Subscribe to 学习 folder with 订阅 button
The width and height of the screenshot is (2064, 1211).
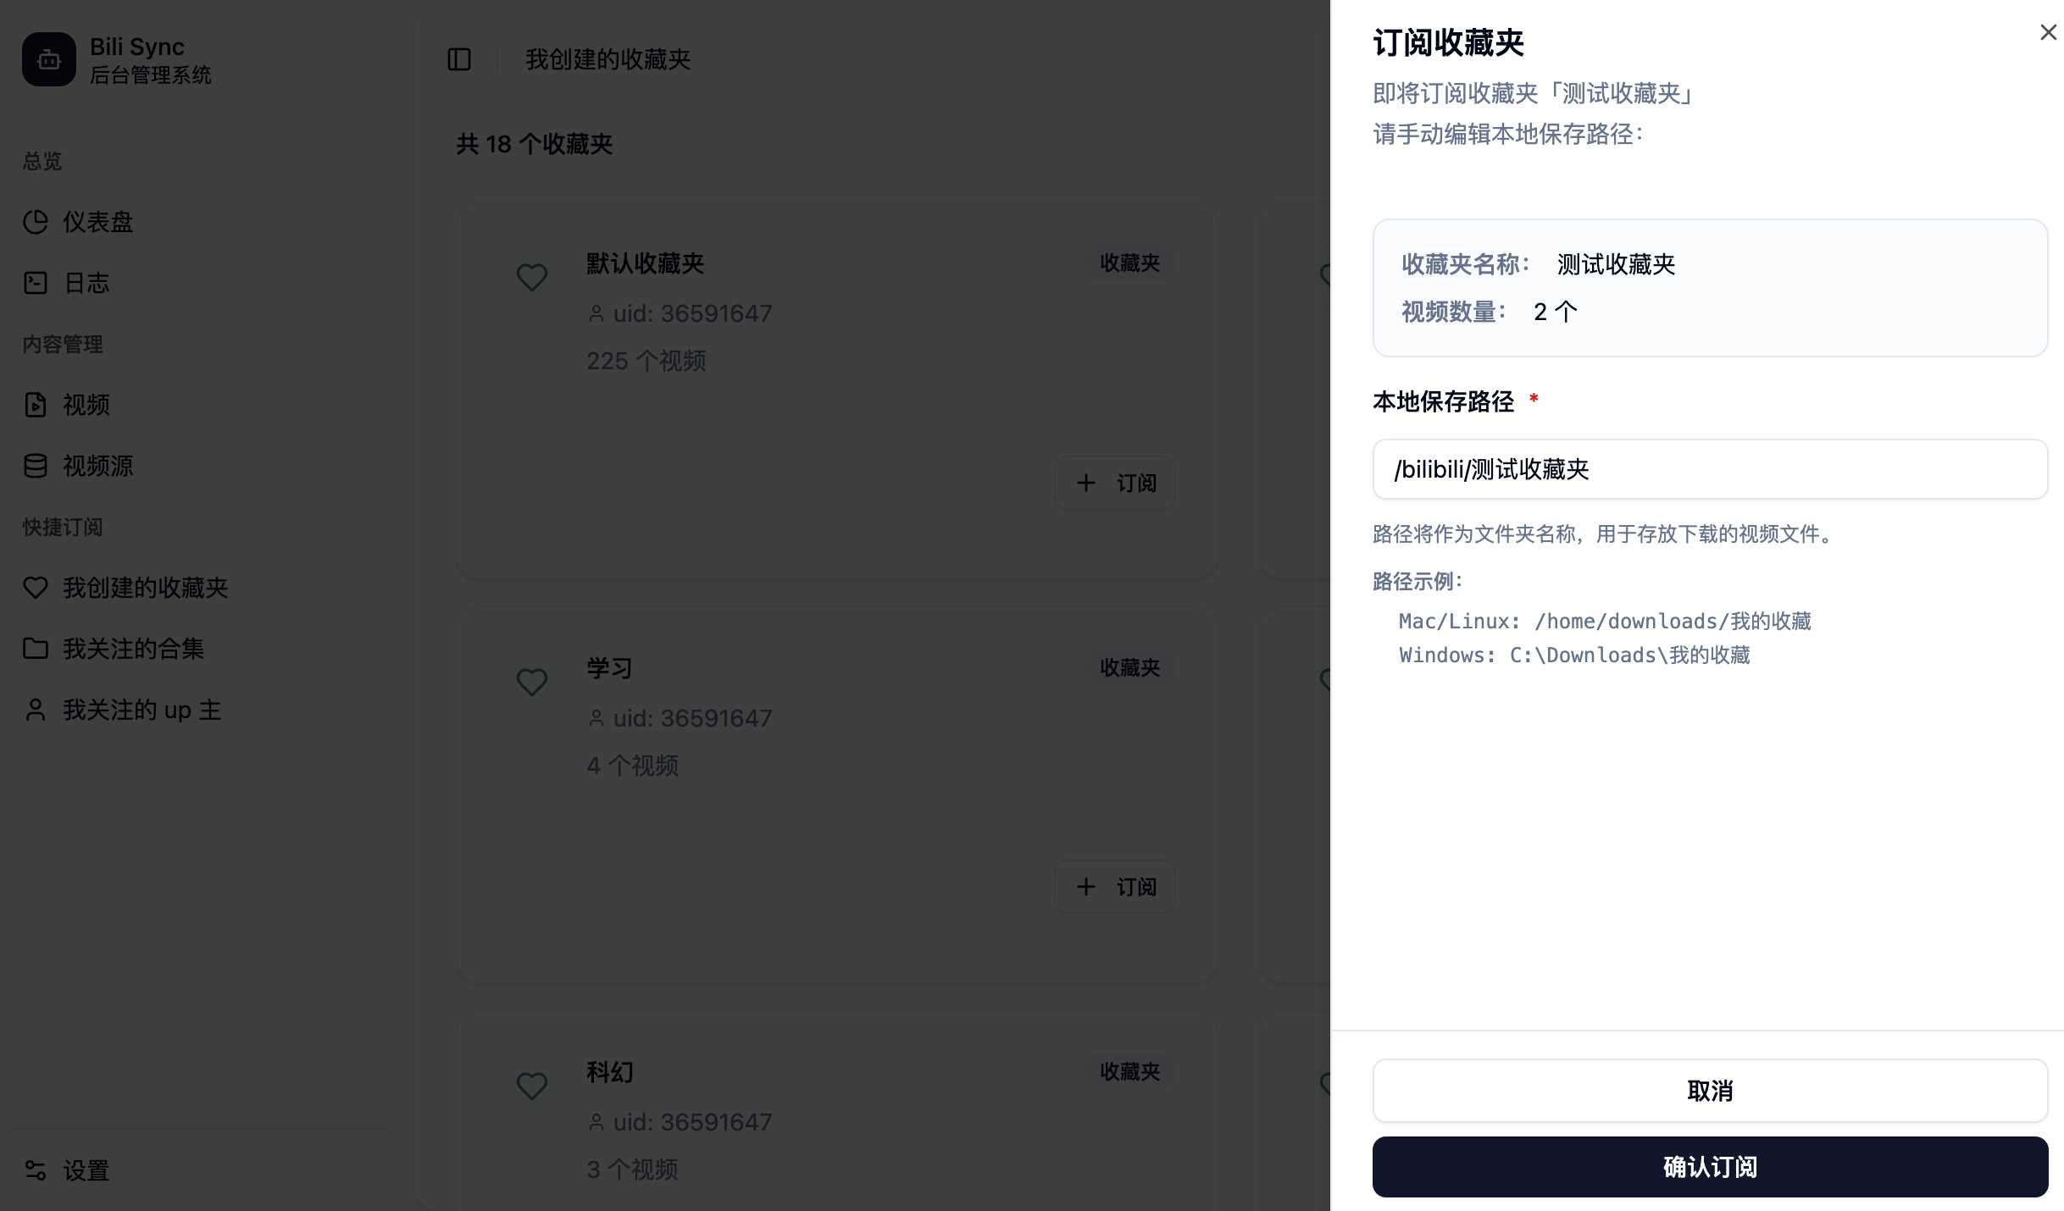[x=1115, y=887]
